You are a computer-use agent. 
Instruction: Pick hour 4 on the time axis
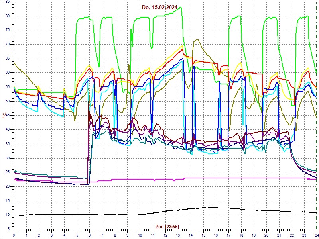[x=64, y=235]
